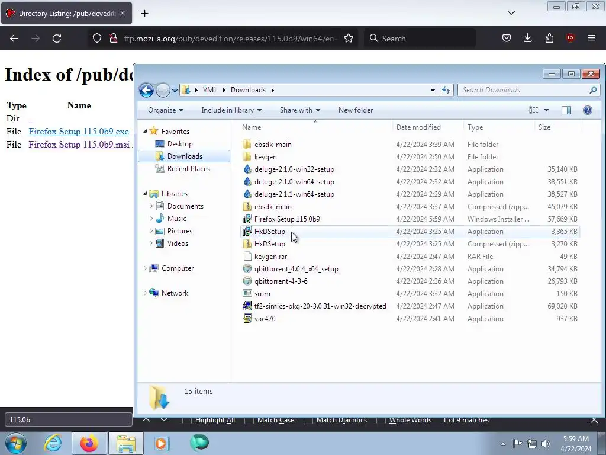This screenshot has width=606, height=455.
Task: Open the Organize menu
Action: (166, 110)
